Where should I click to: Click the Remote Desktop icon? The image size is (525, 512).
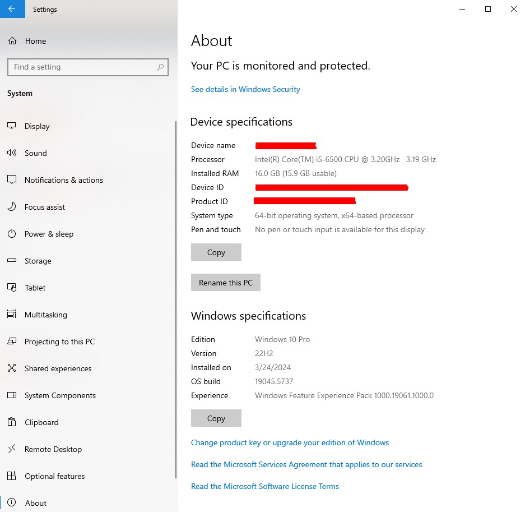12,449
